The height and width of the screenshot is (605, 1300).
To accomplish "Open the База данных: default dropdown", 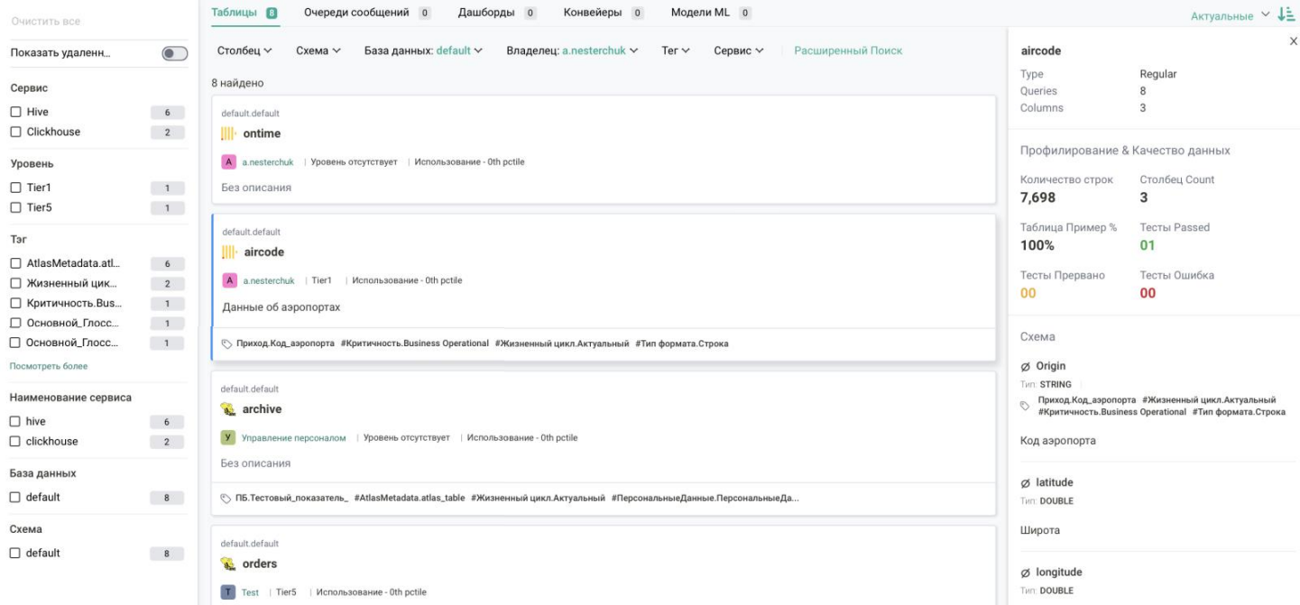I will tap(423, 50).
